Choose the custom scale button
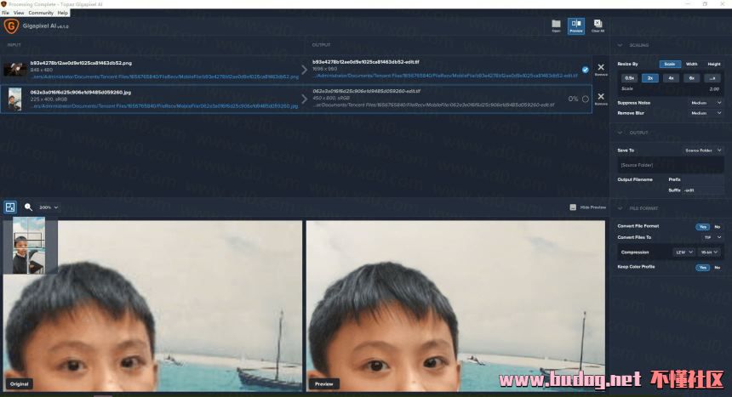Screen dimensions: 732x397 (712, 78)
